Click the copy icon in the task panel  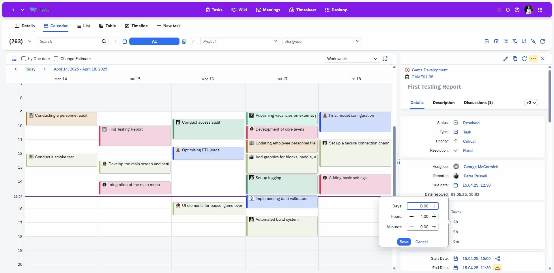point(515,59)
